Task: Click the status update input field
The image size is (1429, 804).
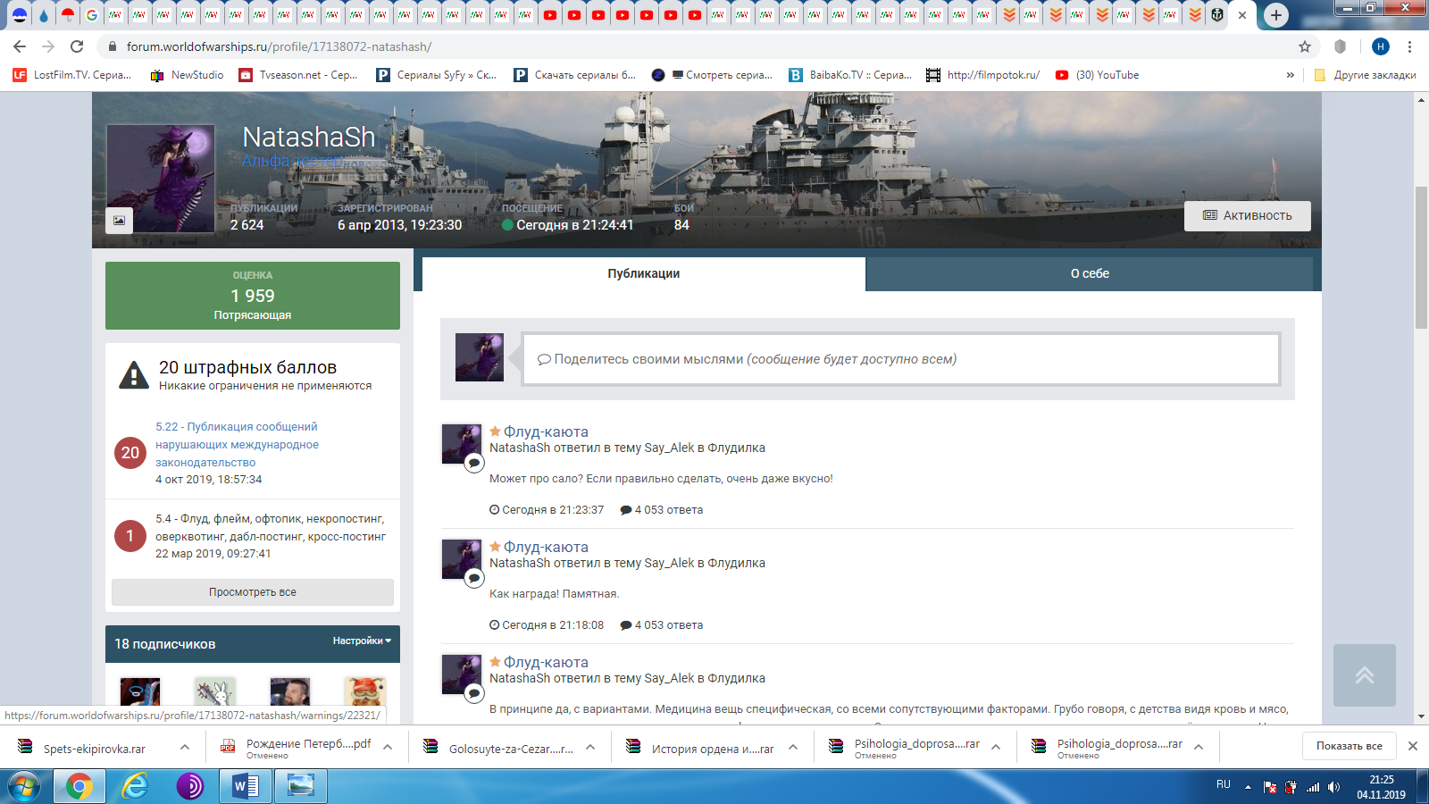Action: [900, 359]
